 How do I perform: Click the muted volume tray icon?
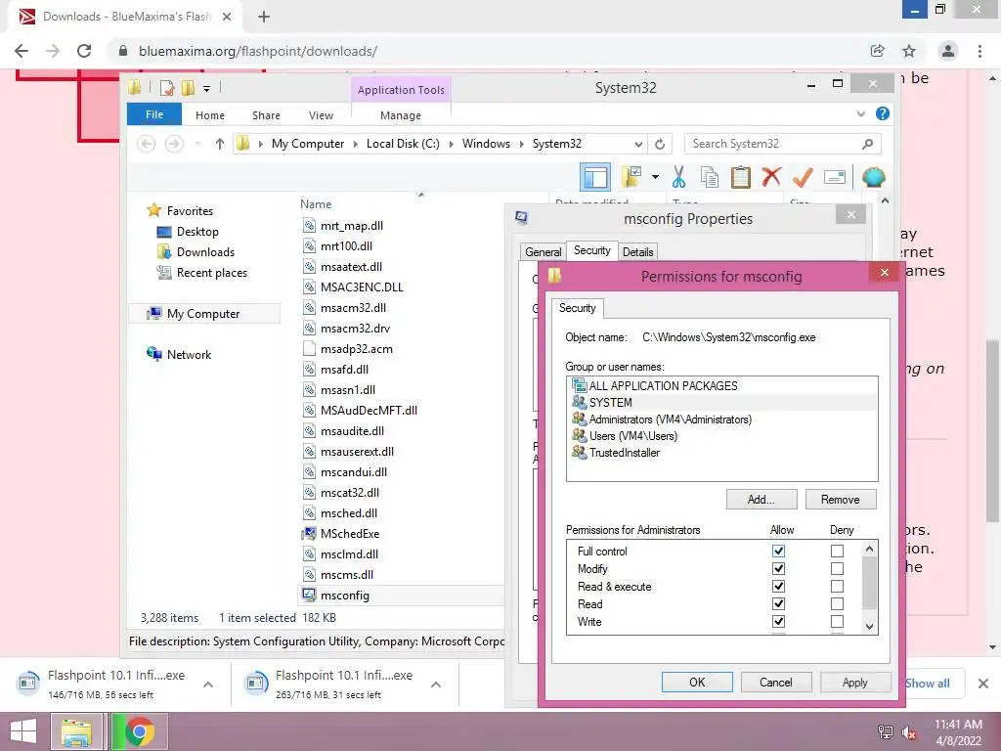(909, 731)
